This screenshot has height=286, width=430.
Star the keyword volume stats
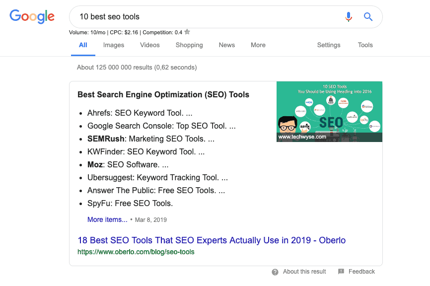click(x=187, y=32)
